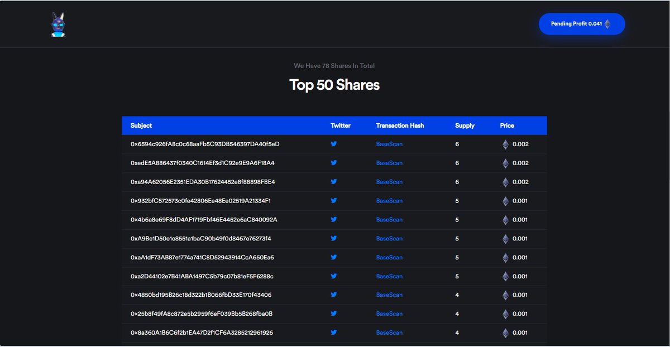The height and width of the screenshot is (347, 670).
Task: Select the Ethereum icon on the 0x932bfC572573 row
Action: pyautogui.click(x=506, y=200)
